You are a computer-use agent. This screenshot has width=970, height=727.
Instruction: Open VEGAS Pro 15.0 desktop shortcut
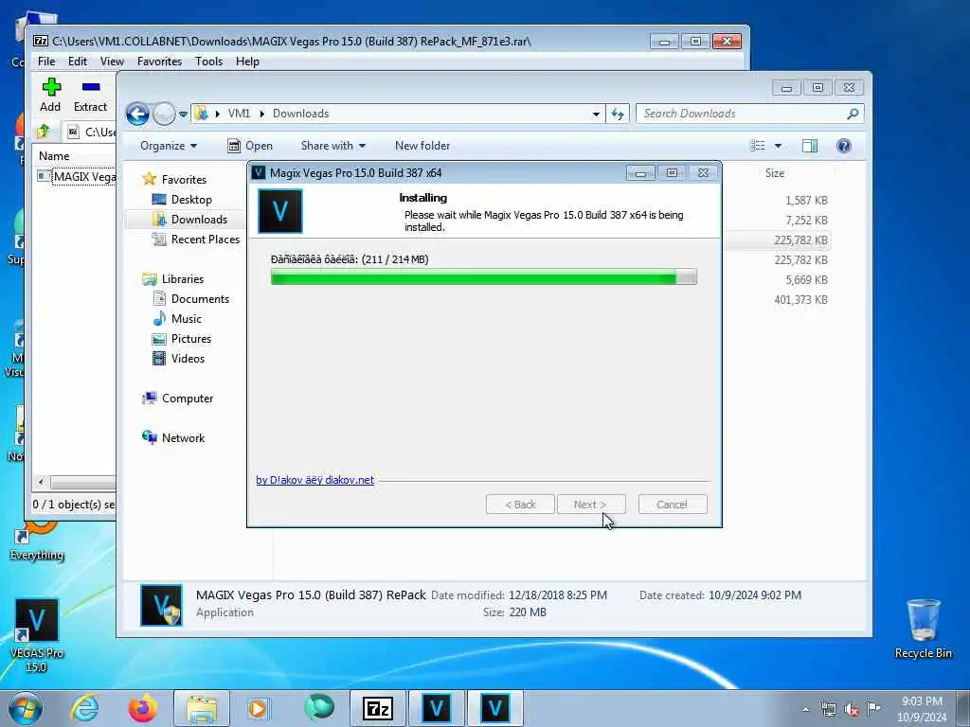click(x=37, y=635)
